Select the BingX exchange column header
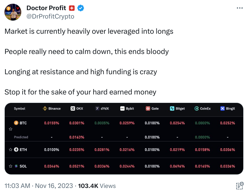Screen dimensions: 249x194 tap(227, 109)
